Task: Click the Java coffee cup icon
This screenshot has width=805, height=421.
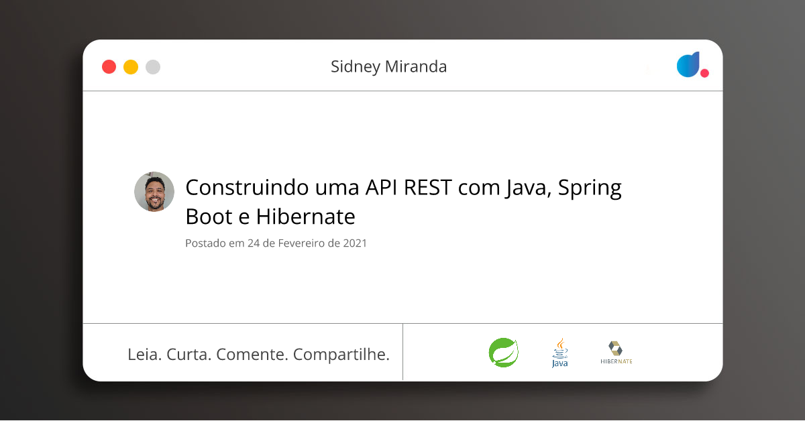Action: click(559, 351)
